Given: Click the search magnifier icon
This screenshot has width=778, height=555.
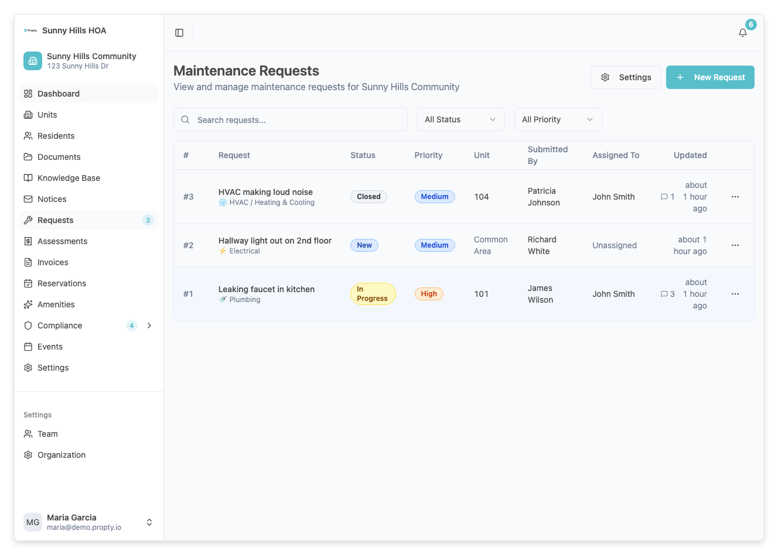Looking at the screenshot, I should tap(185, 119).
